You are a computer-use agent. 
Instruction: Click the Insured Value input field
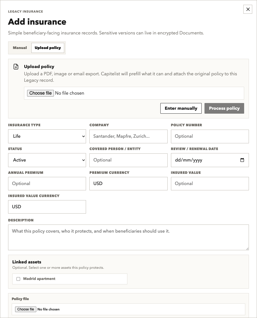click(210, 184)
